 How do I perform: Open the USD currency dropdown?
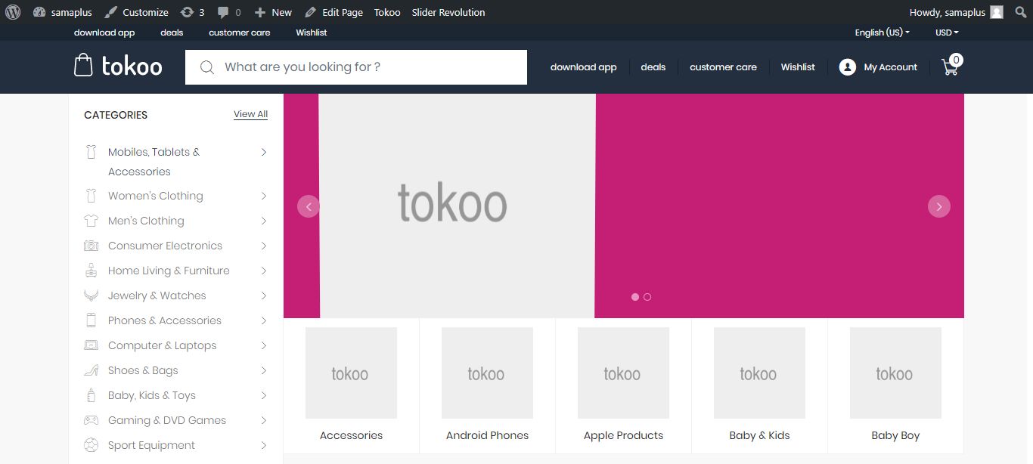[x=947, y=32]
